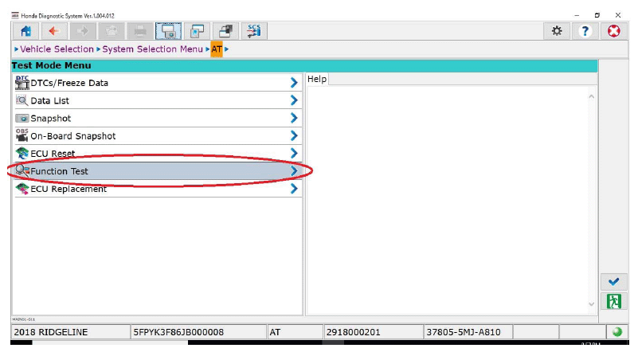The image size is (638, 352).
Task: Expand the Function Test chevron
Action: 294,171
